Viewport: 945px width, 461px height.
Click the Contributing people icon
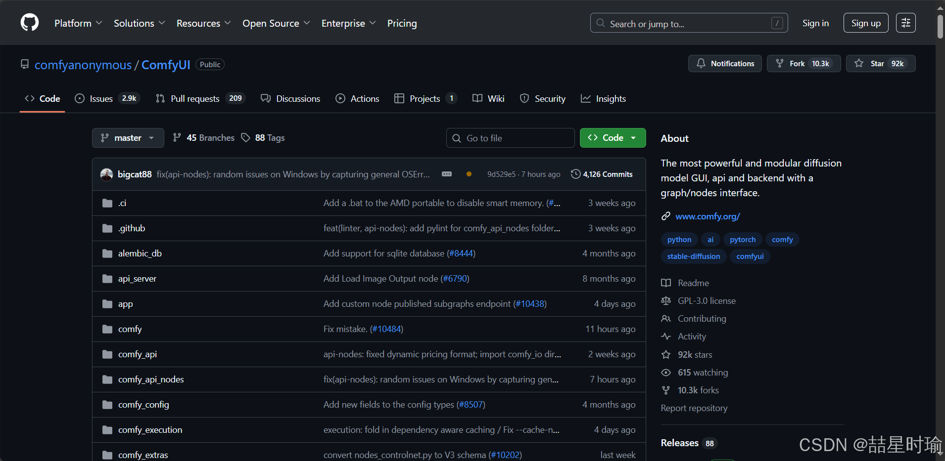coord(666,319)
